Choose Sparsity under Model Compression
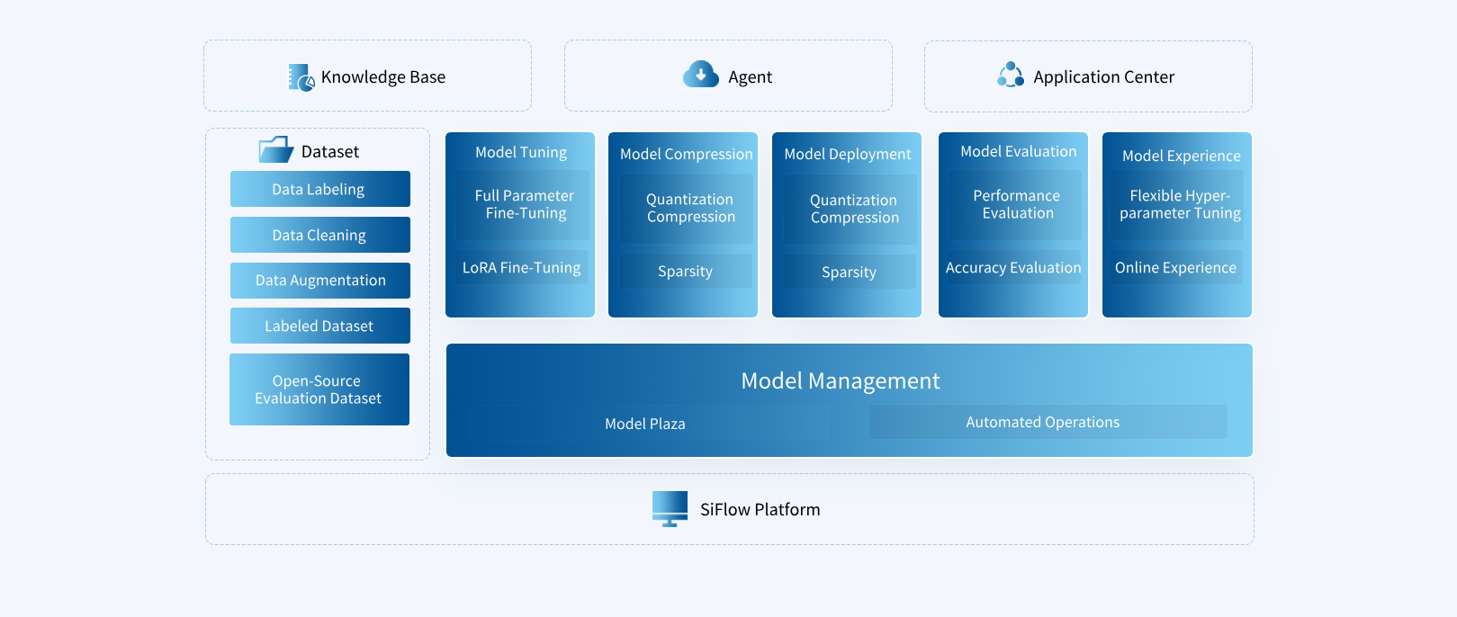 pos(686,271)
